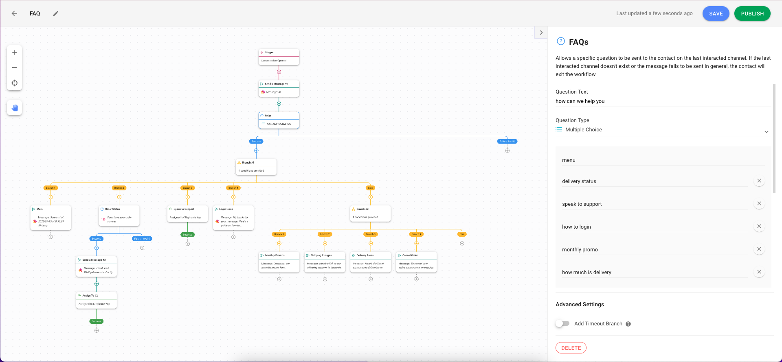Viewport: 782px width, 362px height.
Task: Select the Monthly Promos node
Action: pyautogui.click(x=279, y=262)
